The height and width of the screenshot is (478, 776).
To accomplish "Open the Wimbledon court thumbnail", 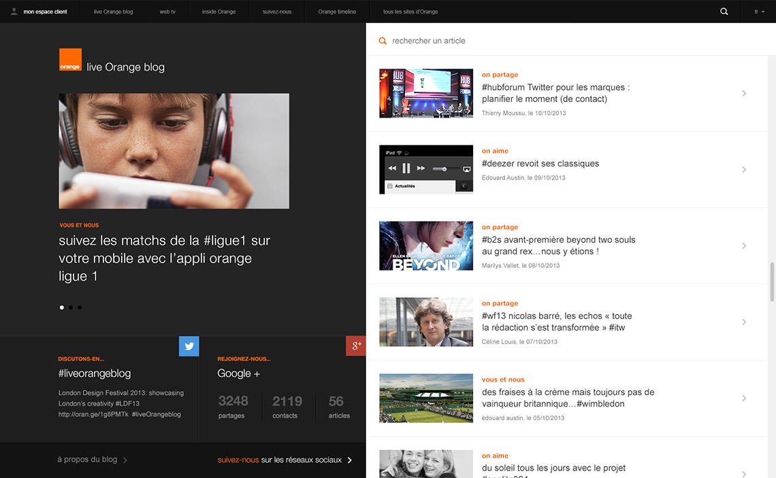I will click(x=426, y=398).
